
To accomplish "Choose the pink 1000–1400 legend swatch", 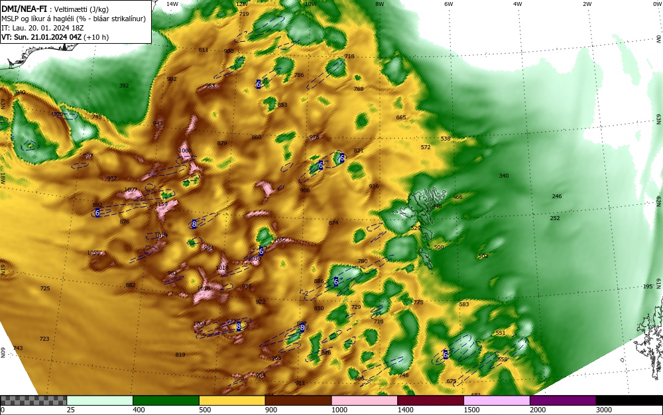I will 365,400.
